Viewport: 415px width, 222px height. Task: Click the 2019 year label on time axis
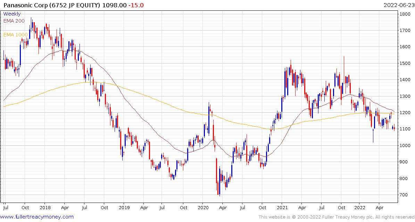point(124,208)
